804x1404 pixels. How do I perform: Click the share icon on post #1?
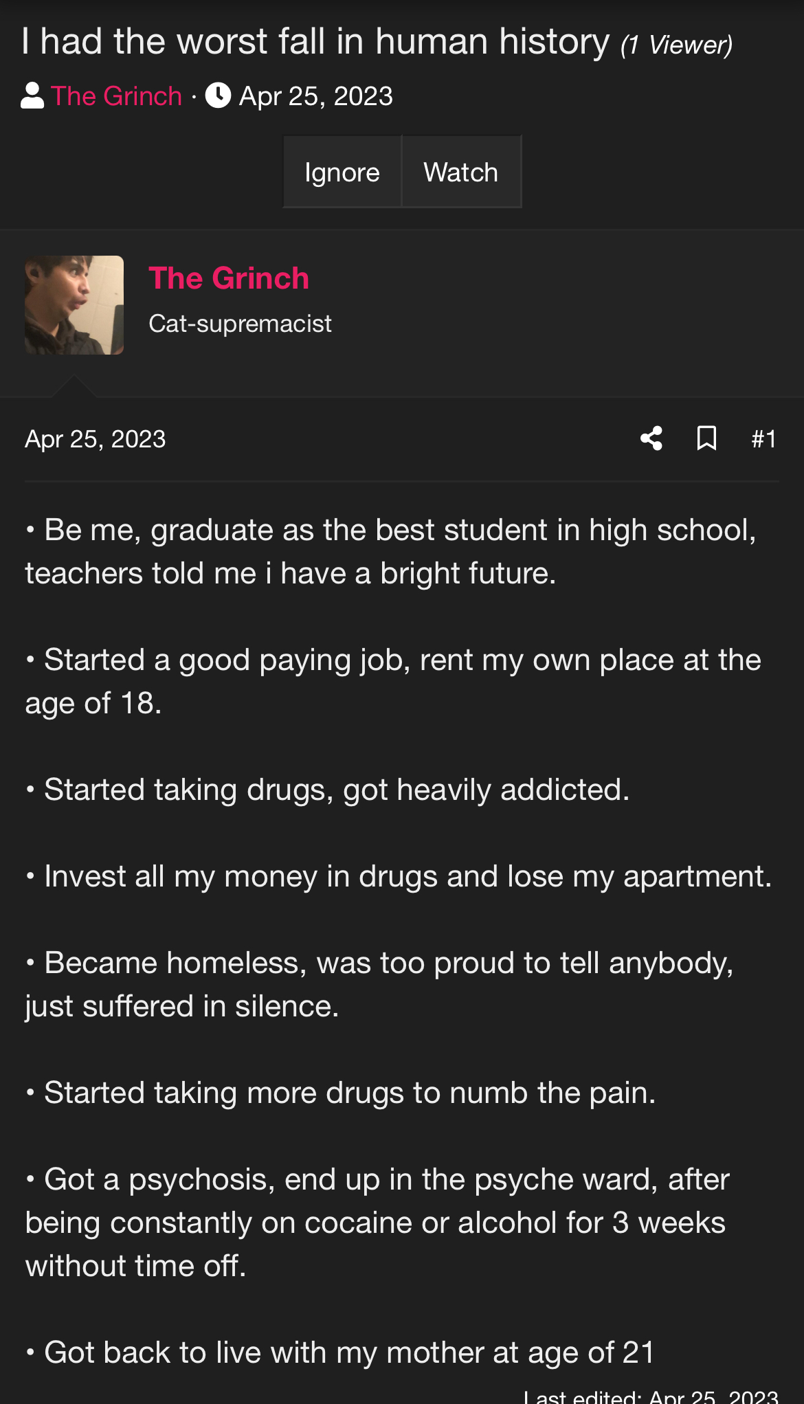pos(651,438)
